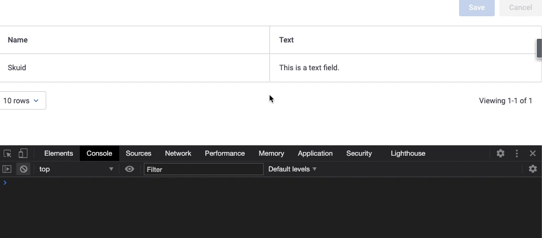The image size is (542, 238).
Task: Expand the Default levels dropdown
Action: coord(293,169)
